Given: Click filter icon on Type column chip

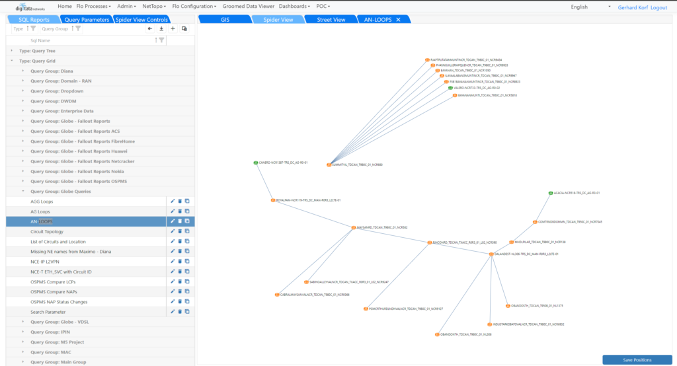Looking at the screenshot, I should coord(33,28).
